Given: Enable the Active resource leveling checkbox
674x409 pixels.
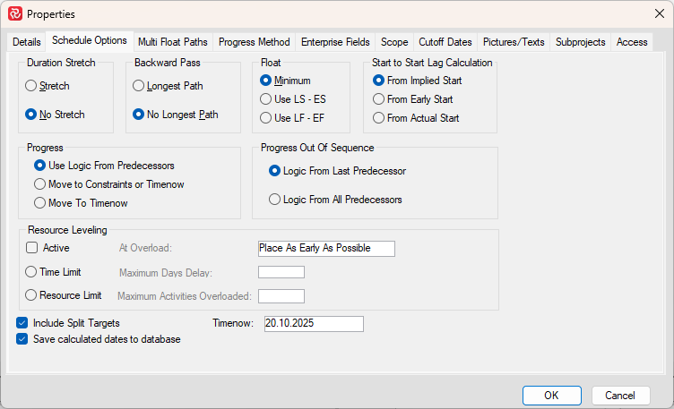Looking at the screenshot, I should coord(31,248).
